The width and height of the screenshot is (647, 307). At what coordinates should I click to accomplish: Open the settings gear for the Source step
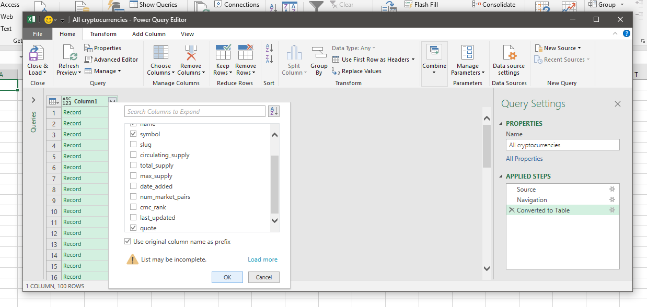click(x=613, y=189)
